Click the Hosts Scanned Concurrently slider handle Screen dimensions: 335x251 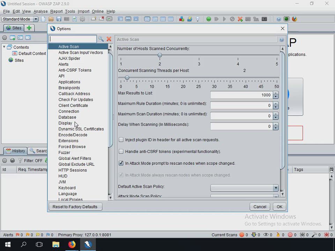tap(160, 55)
